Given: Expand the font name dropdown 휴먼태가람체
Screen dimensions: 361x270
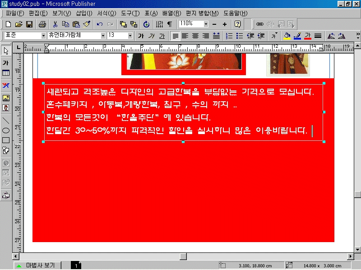Looking at the screenshot, I should pyautogui.click(x=103, y=36).
